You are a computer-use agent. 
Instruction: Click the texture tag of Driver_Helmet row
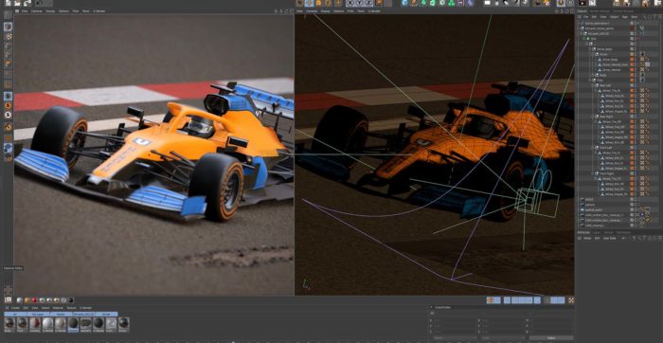(x=642, y=70)
